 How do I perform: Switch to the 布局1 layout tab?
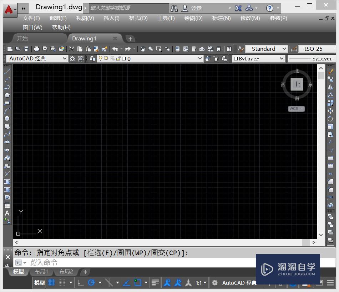coord(41,272)
